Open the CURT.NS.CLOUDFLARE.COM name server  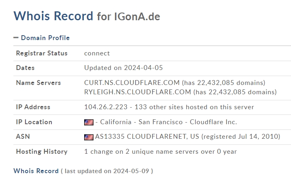[x=132, y=83]
